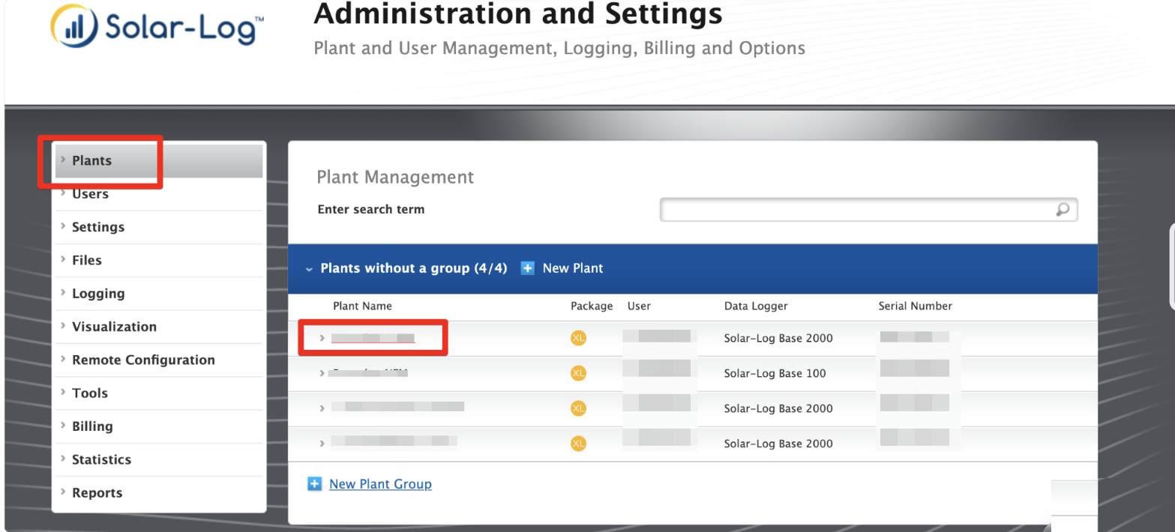The height and width of the screenshot is (532, 1175).
Task: Click the 'Plant Management' heading
Action: point(396,177)
